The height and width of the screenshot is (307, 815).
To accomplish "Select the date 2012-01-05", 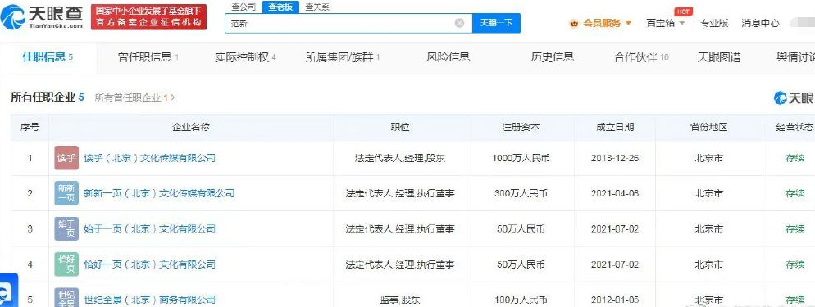I will pos(615,300).
